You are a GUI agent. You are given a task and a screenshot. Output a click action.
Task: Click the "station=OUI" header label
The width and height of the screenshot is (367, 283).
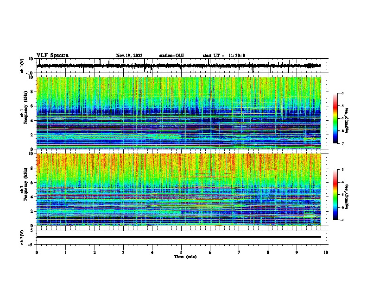coord(171,55)
